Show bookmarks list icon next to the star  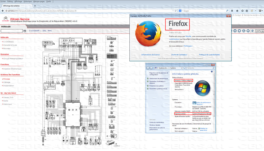[x=247, y=11]
